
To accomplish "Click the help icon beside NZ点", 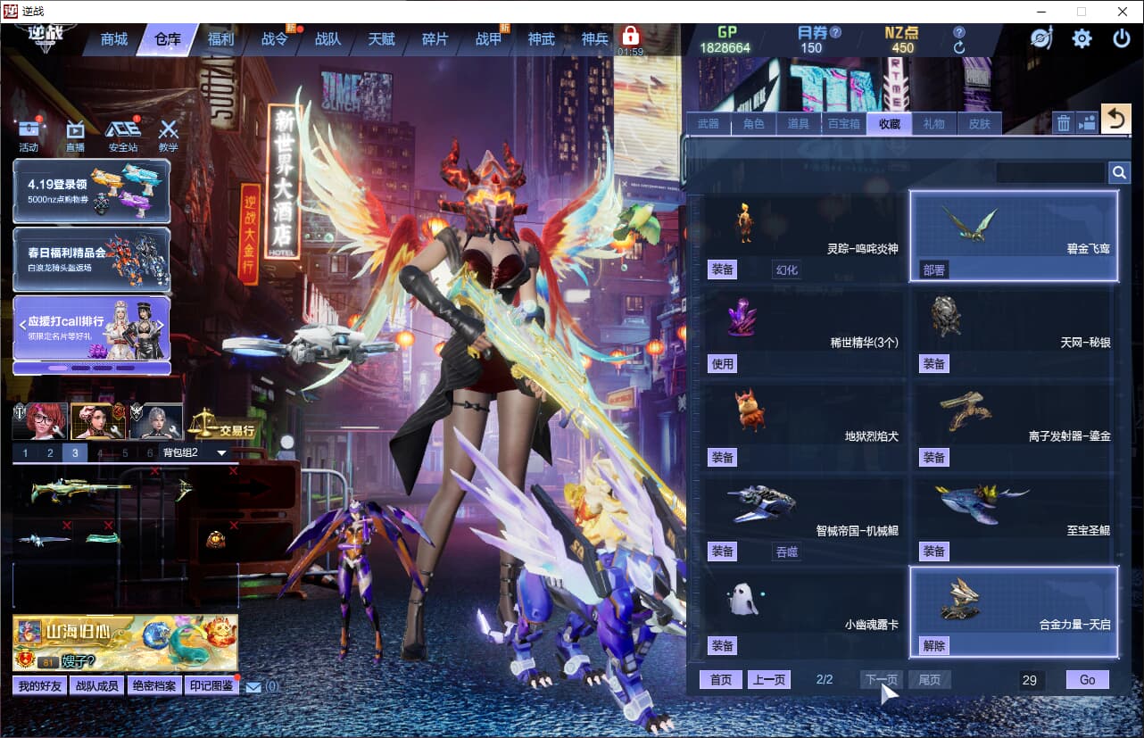I will click(959, 32).
